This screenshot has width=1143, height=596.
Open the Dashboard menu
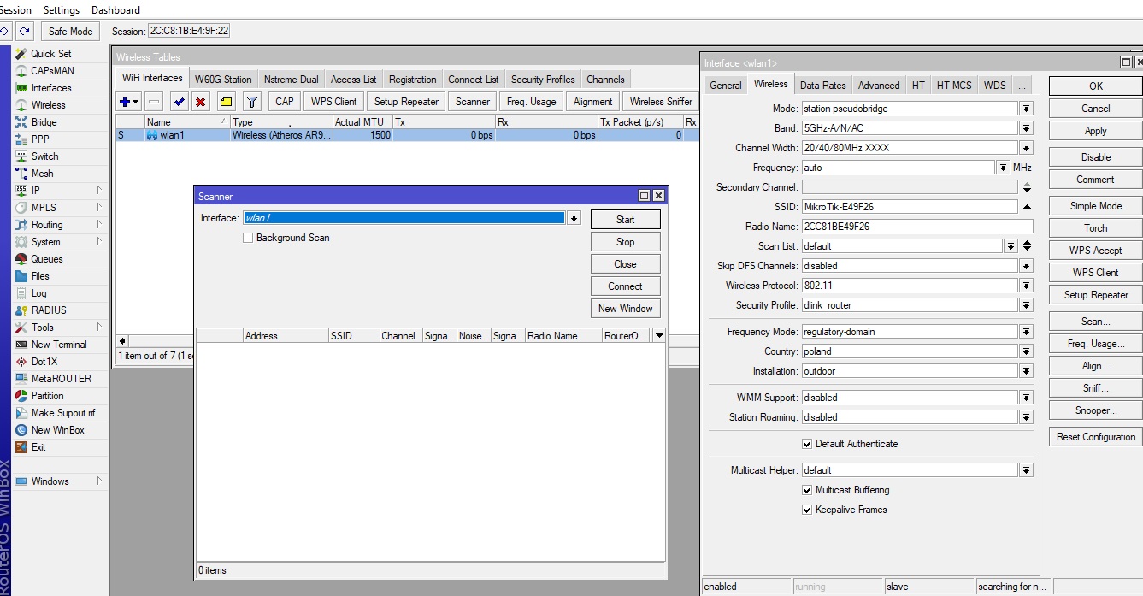click(115, 10)
